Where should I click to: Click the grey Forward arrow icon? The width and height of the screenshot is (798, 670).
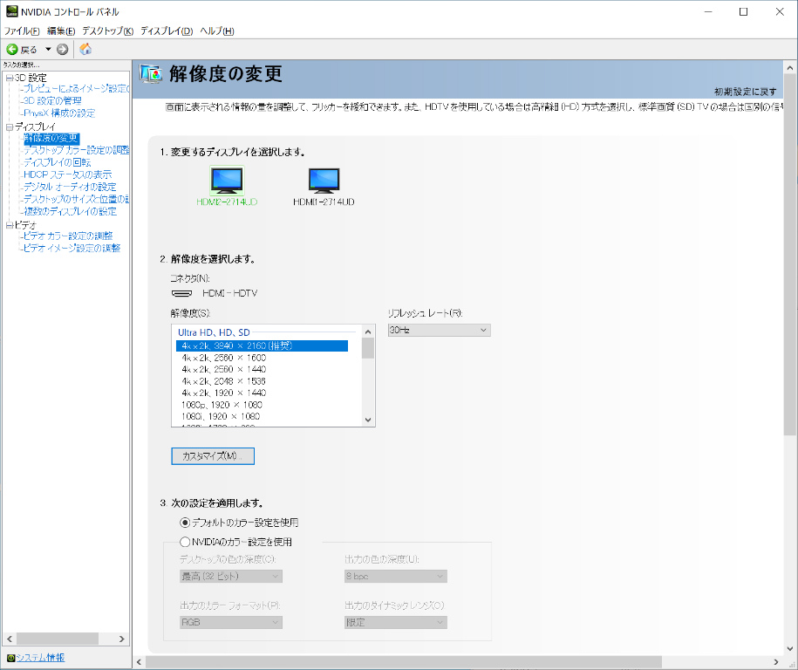pos(62,50)
